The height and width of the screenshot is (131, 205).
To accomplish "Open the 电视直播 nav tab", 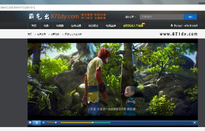I will point(110,26).
